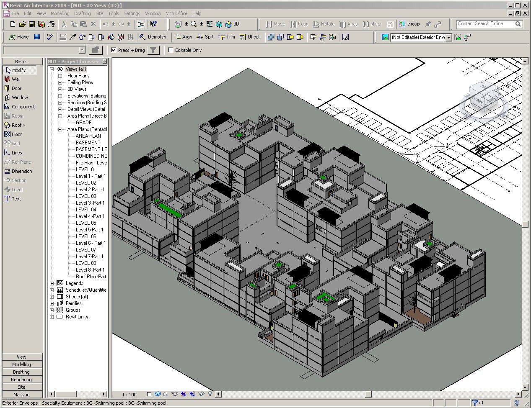Screen dimensions: 531x408
Task: Click the Save icon in the standard toolbar
Action: pyautogui.click(x=31, y=24)
